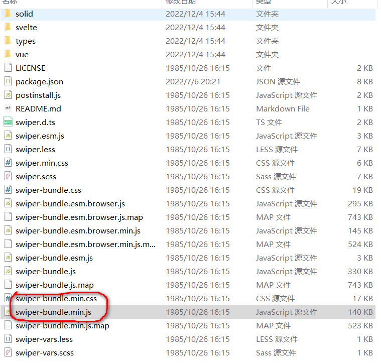The width and height of the screenshot is (381, 363).
Task: Click the types folder name
Action: coord(26,41)
